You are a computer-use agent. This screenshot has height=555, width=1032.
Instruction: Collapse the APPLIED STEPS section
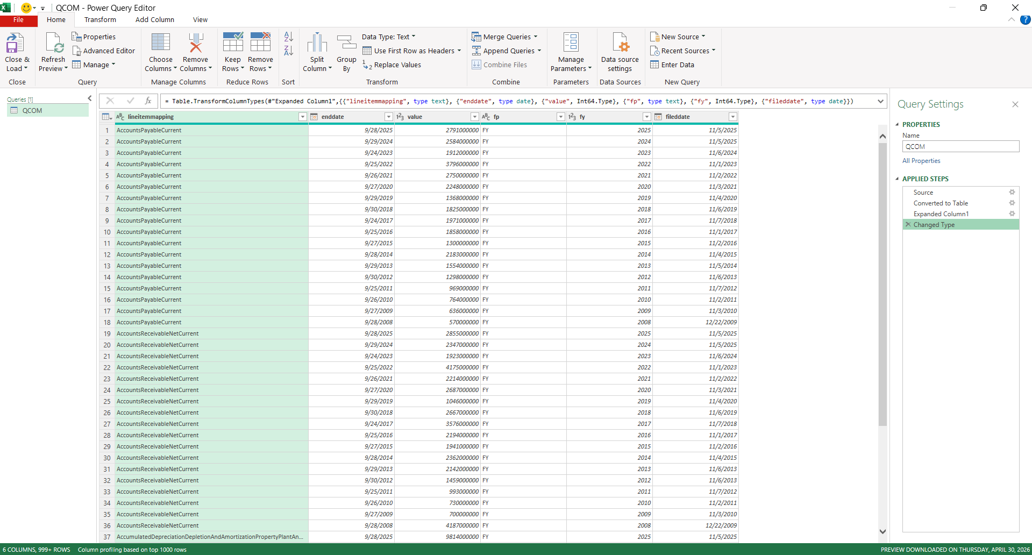[x=897, y=179]
